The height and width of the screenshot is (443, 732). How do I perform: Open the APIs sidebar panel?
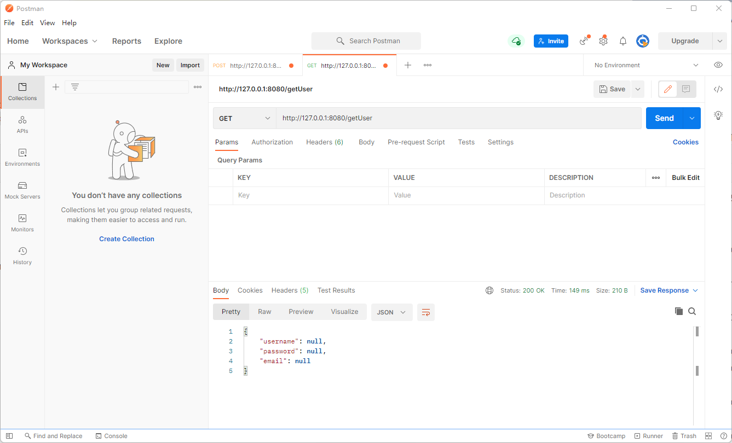pyautogui.click(x=22, y=125)
